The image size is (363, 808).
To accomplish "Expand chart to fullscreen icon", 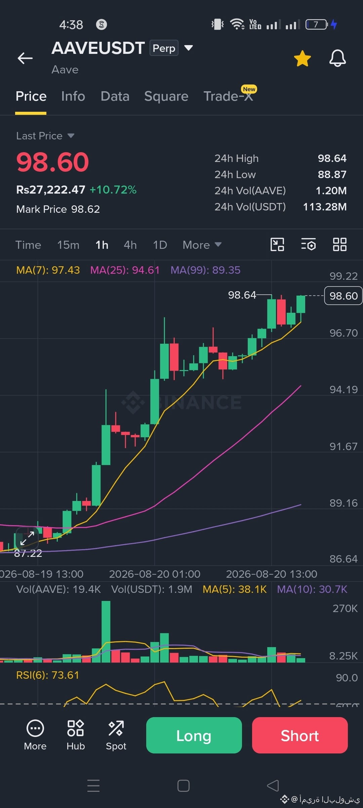I will coord(27,538).
